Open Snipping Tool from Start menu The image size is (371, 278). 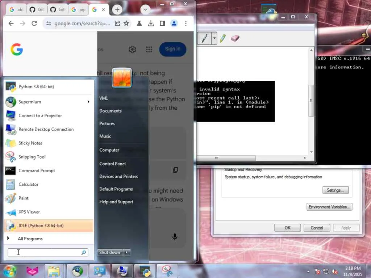point(49,157)
